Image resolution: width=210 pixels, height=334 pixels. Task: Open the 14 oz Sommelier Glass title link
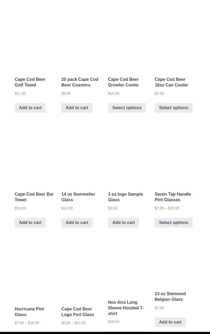click(78, 197)
